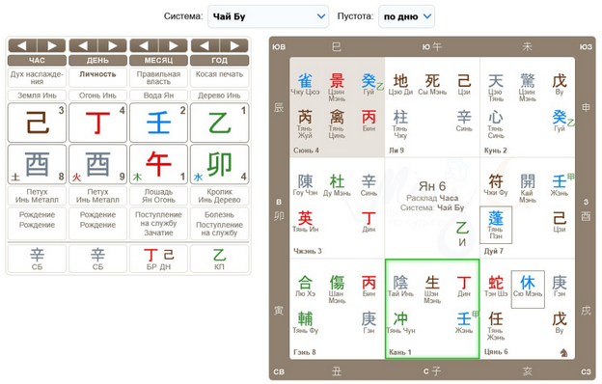Click the red 丁 day heavenly stem tile

point(97,123)
